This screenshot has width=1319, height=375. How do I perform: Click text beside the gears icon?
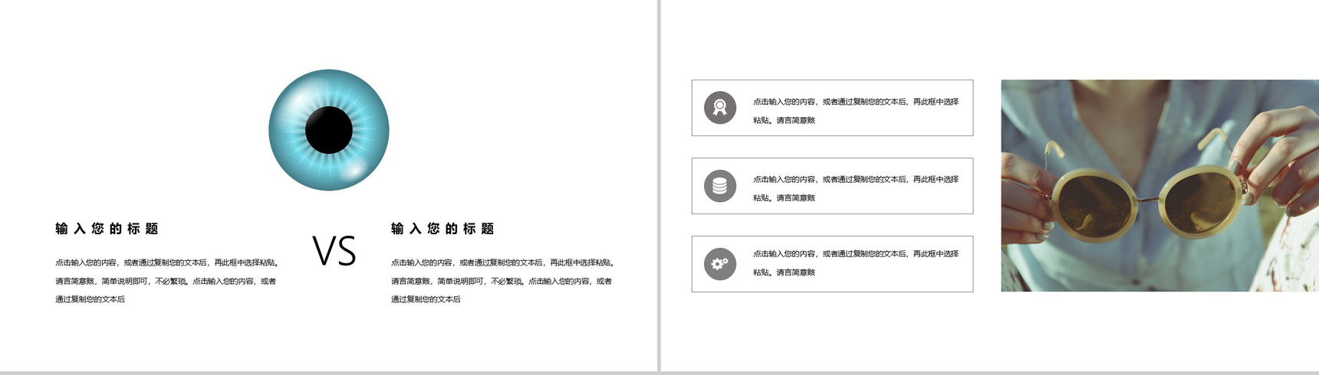point(856,262)
